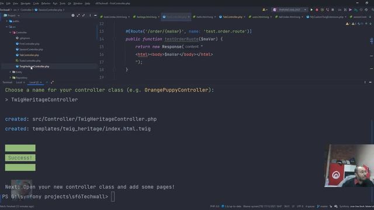Switch to users.html.twig editor tab
This screenshot has width=374, height=210.
tap(260, 17)
